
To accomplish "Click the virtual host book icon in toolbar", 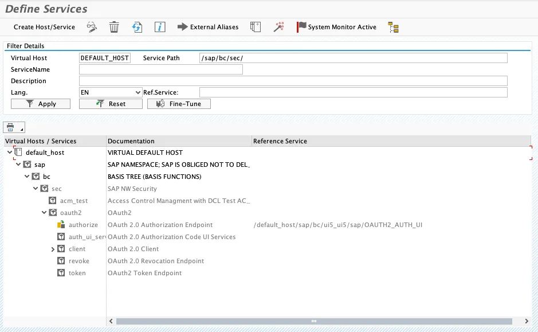I will tap(256, 27).
